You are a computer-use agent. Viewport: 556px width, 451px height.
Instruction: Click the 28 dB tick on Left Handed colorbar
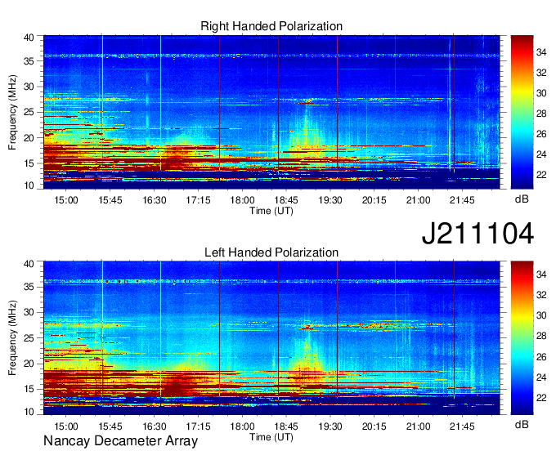coord(541,336)
